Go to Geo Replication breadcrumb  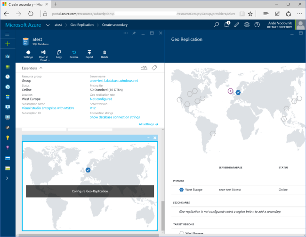[82, 25]
